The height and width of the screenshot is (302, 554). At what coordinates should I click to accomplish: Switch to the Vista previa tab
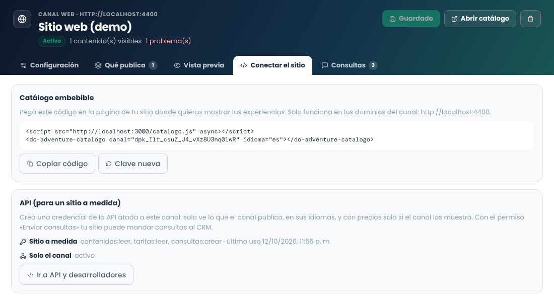199,65
